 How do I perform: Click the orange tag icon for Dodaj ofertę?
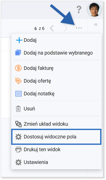18,81
